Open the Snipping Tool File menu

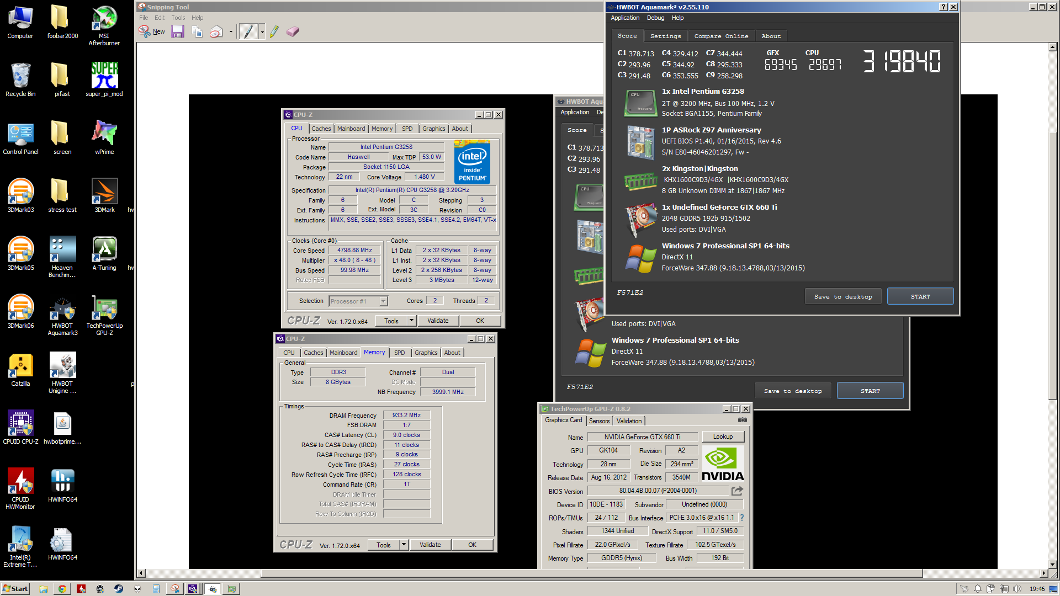tap(144, 18)
